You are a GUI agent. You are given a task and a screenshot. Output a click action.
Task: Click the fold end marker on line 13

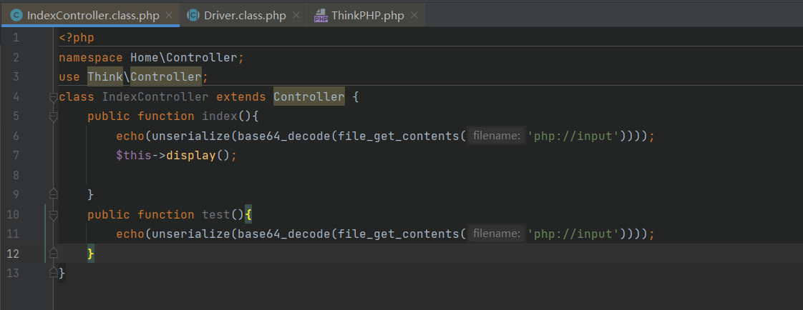[53, 273]
